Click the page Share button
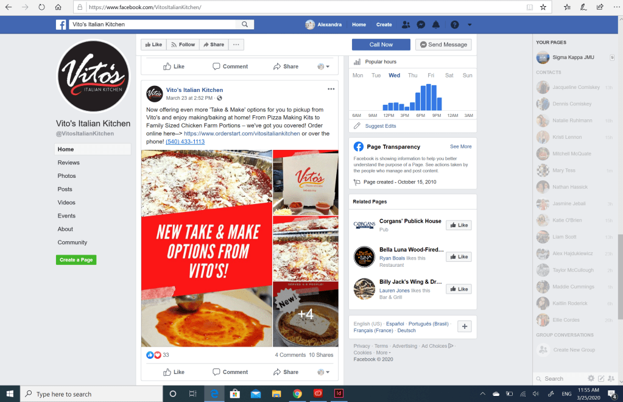Screen dimensions: 623x402 pos(214,44)
